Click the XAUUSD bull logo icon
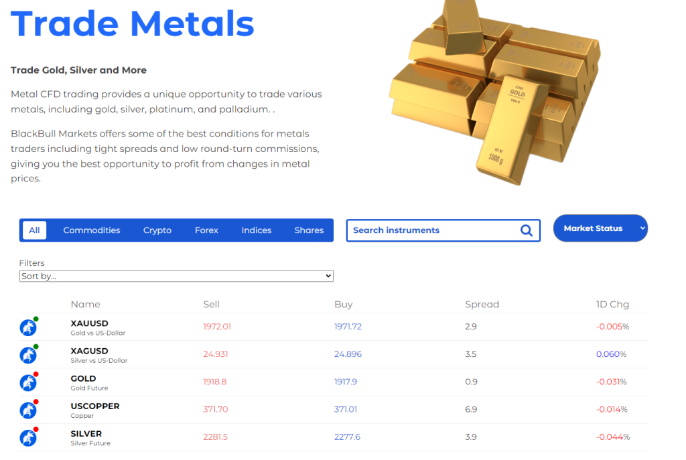 point(28,327)
